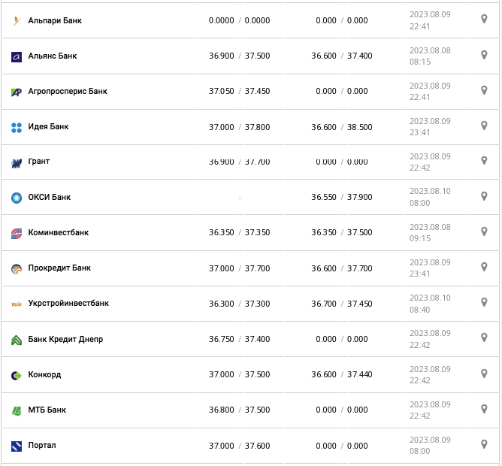The width and height of the screenshot is (502, 466).
Task: Click the МТБ Банк green logo
Action: (x=17, y=410)
